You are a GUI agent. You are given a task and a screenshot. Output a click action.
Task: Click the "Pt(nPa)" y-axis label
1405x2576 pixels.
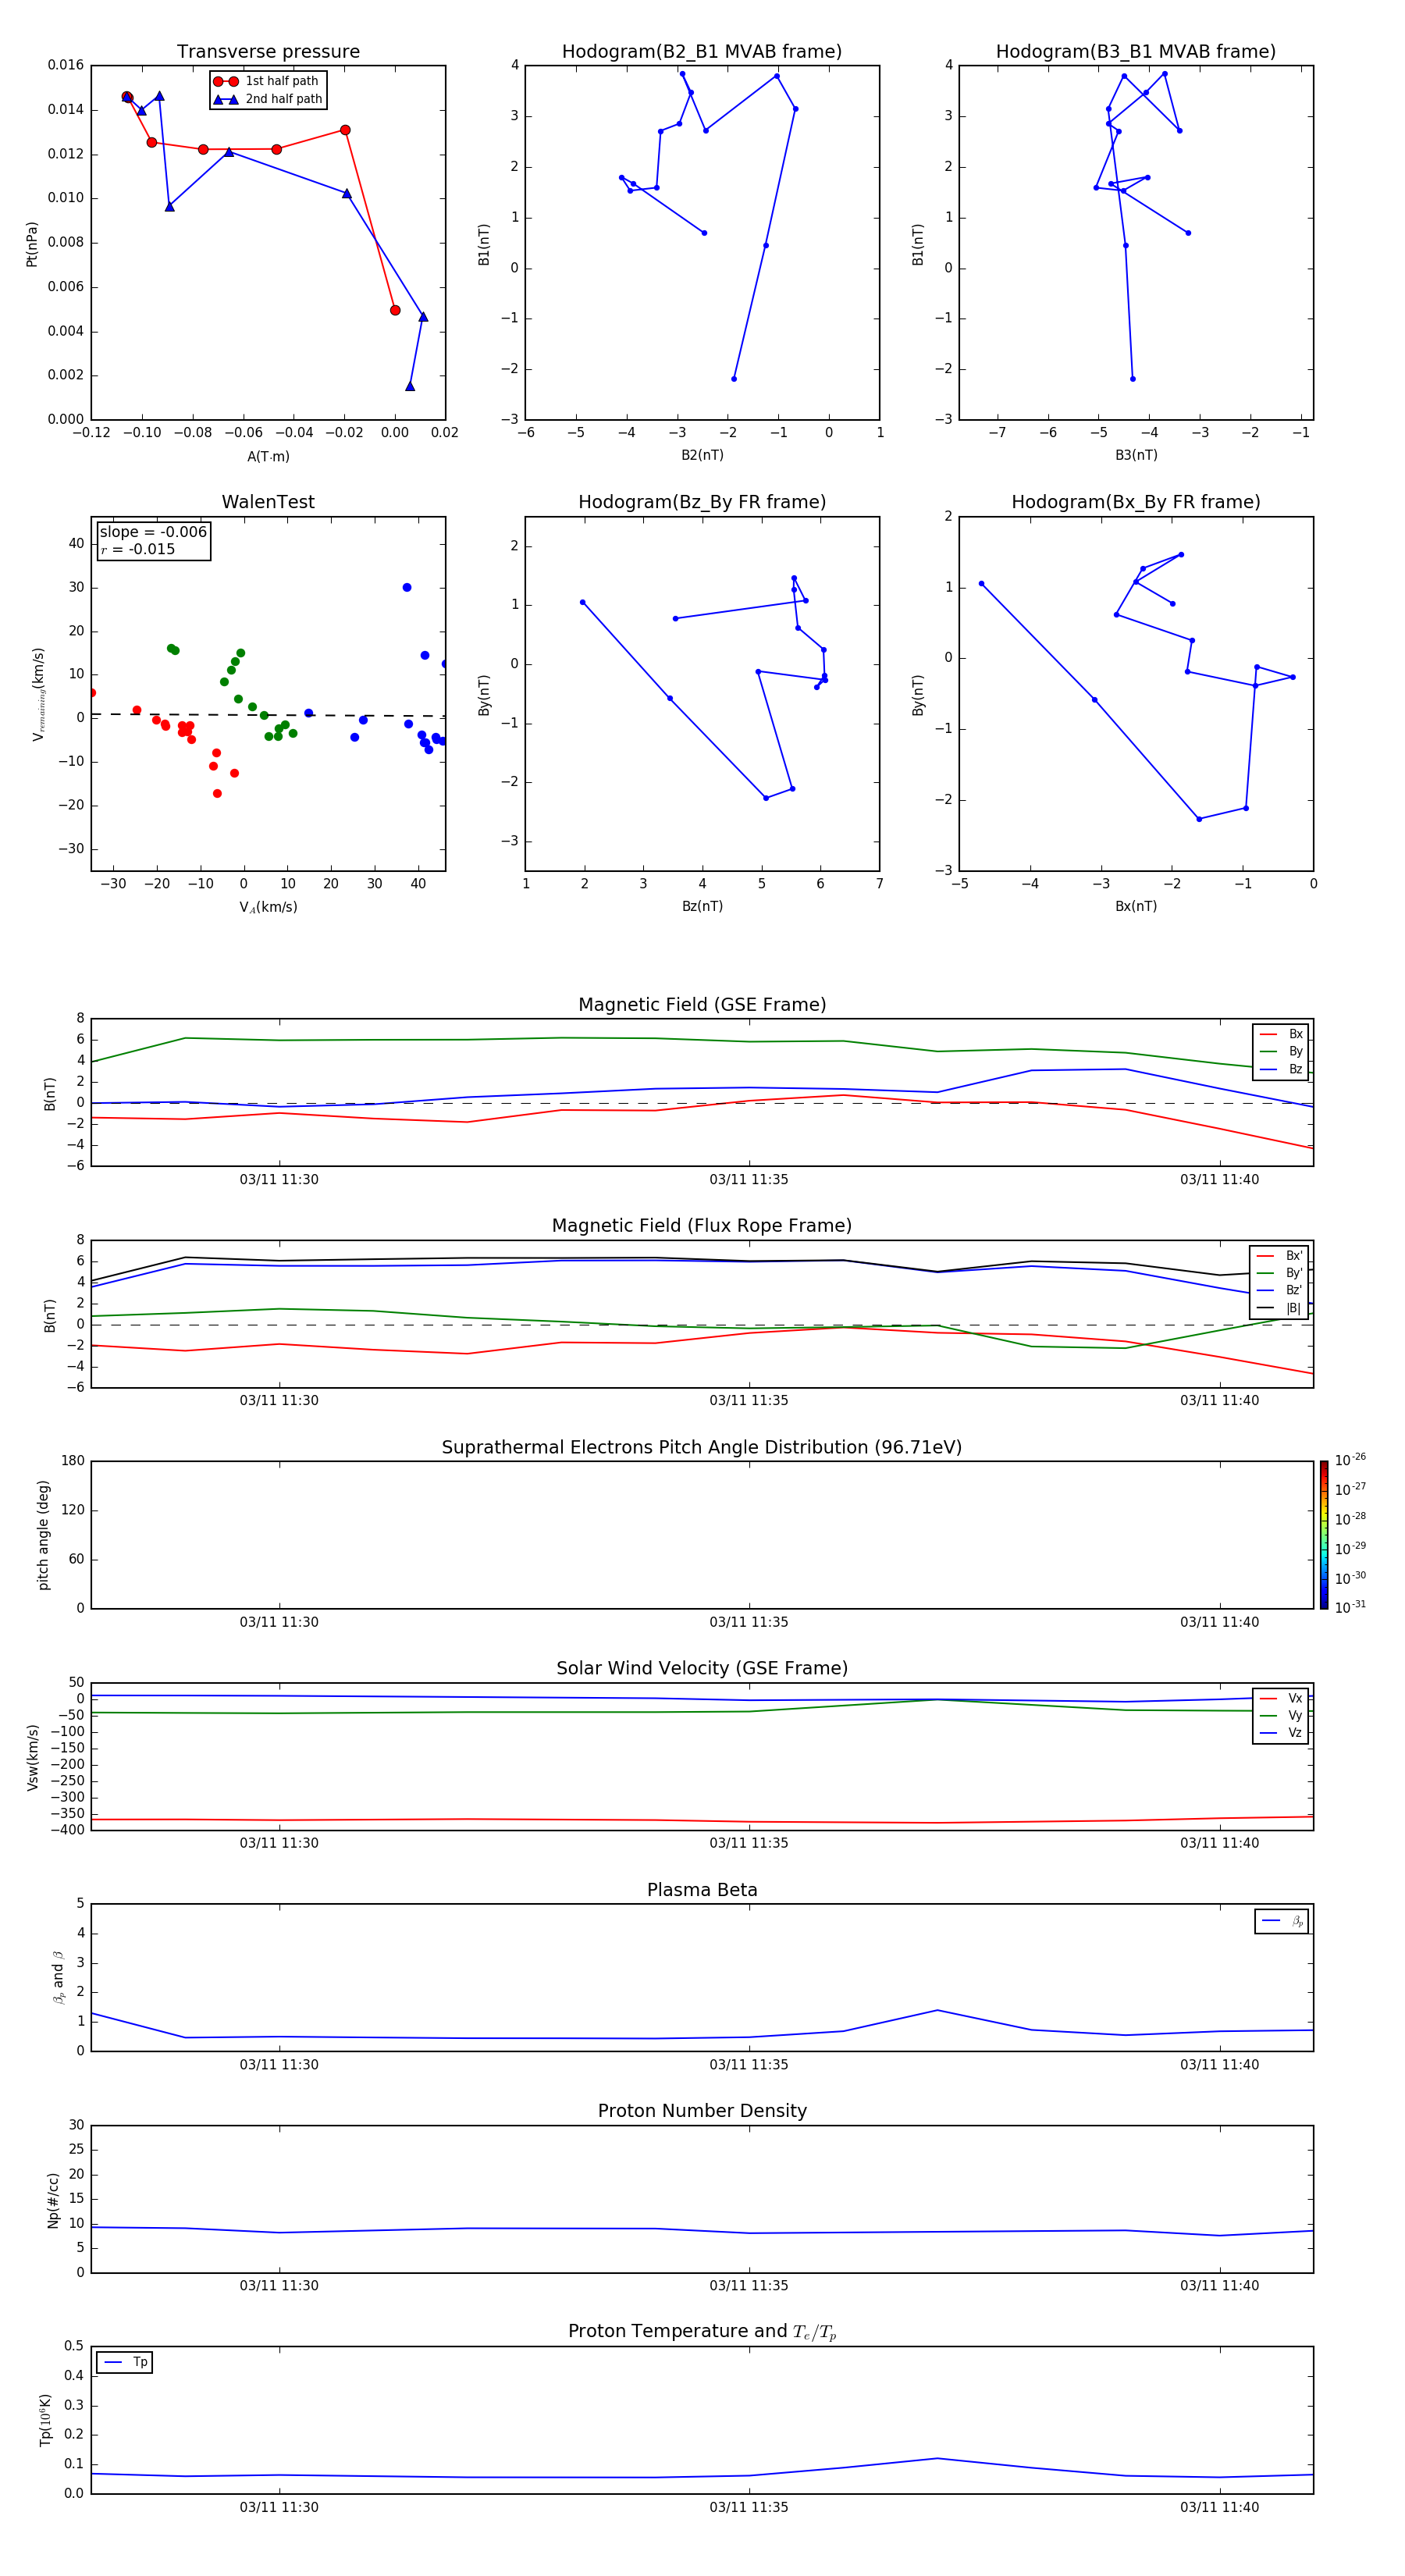[x=31, y=243]
